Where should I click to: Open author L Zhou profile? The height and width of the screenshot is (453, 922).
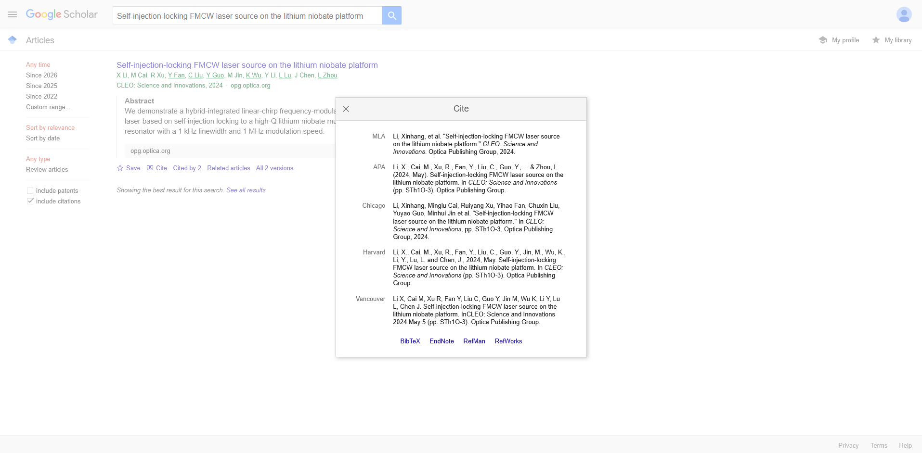[327, 75]
